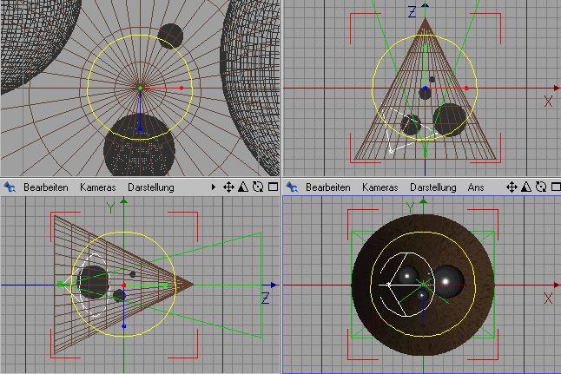This screenshot has height=374, width=561.
Task: Expand the hidden menus arrow in the bottom-left viewport
Action: pyautogui.click(x=213, y=187)
